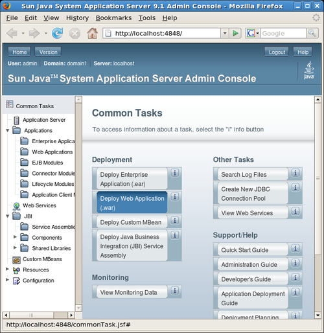The height and width of the screenshot is (333, 324).
Task: Open info for Deploy Web Application (.war)
Action: [x=175, y=196]
